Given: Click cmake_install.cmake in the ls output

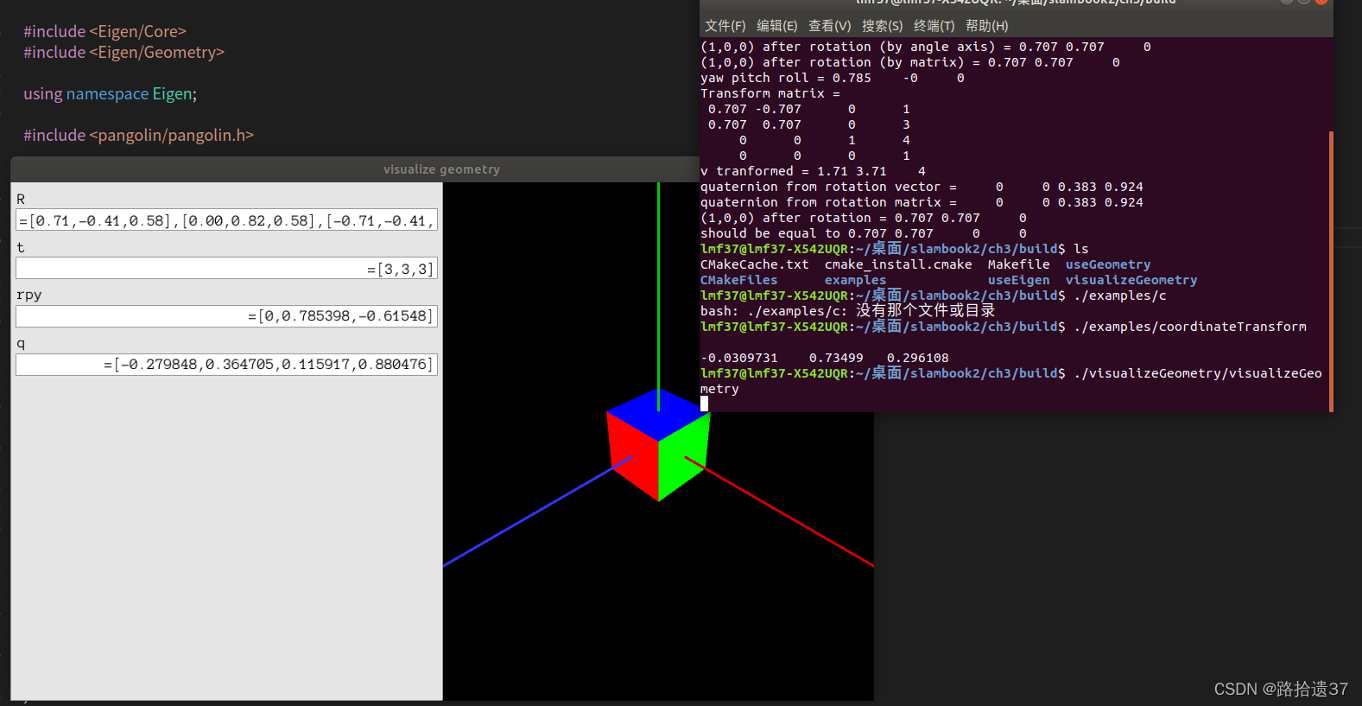Looking at the screenshot, I should 898,264.
